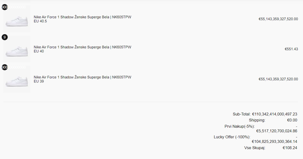Click the €551.43 item price
The width and height of the screenshot is (303, 159).
[x=291, y=49]
